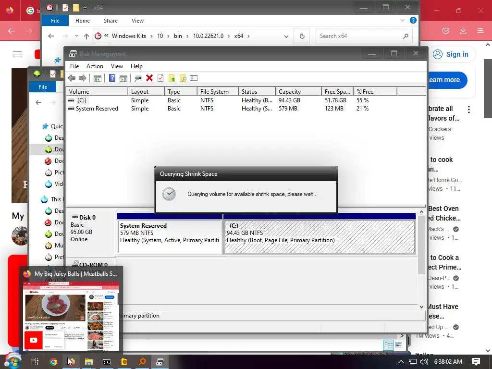492x369 pixels.
Task: Click Explorer up-directory arrow in x64 window
Action: pyautogui.click(x=86, y=36)
